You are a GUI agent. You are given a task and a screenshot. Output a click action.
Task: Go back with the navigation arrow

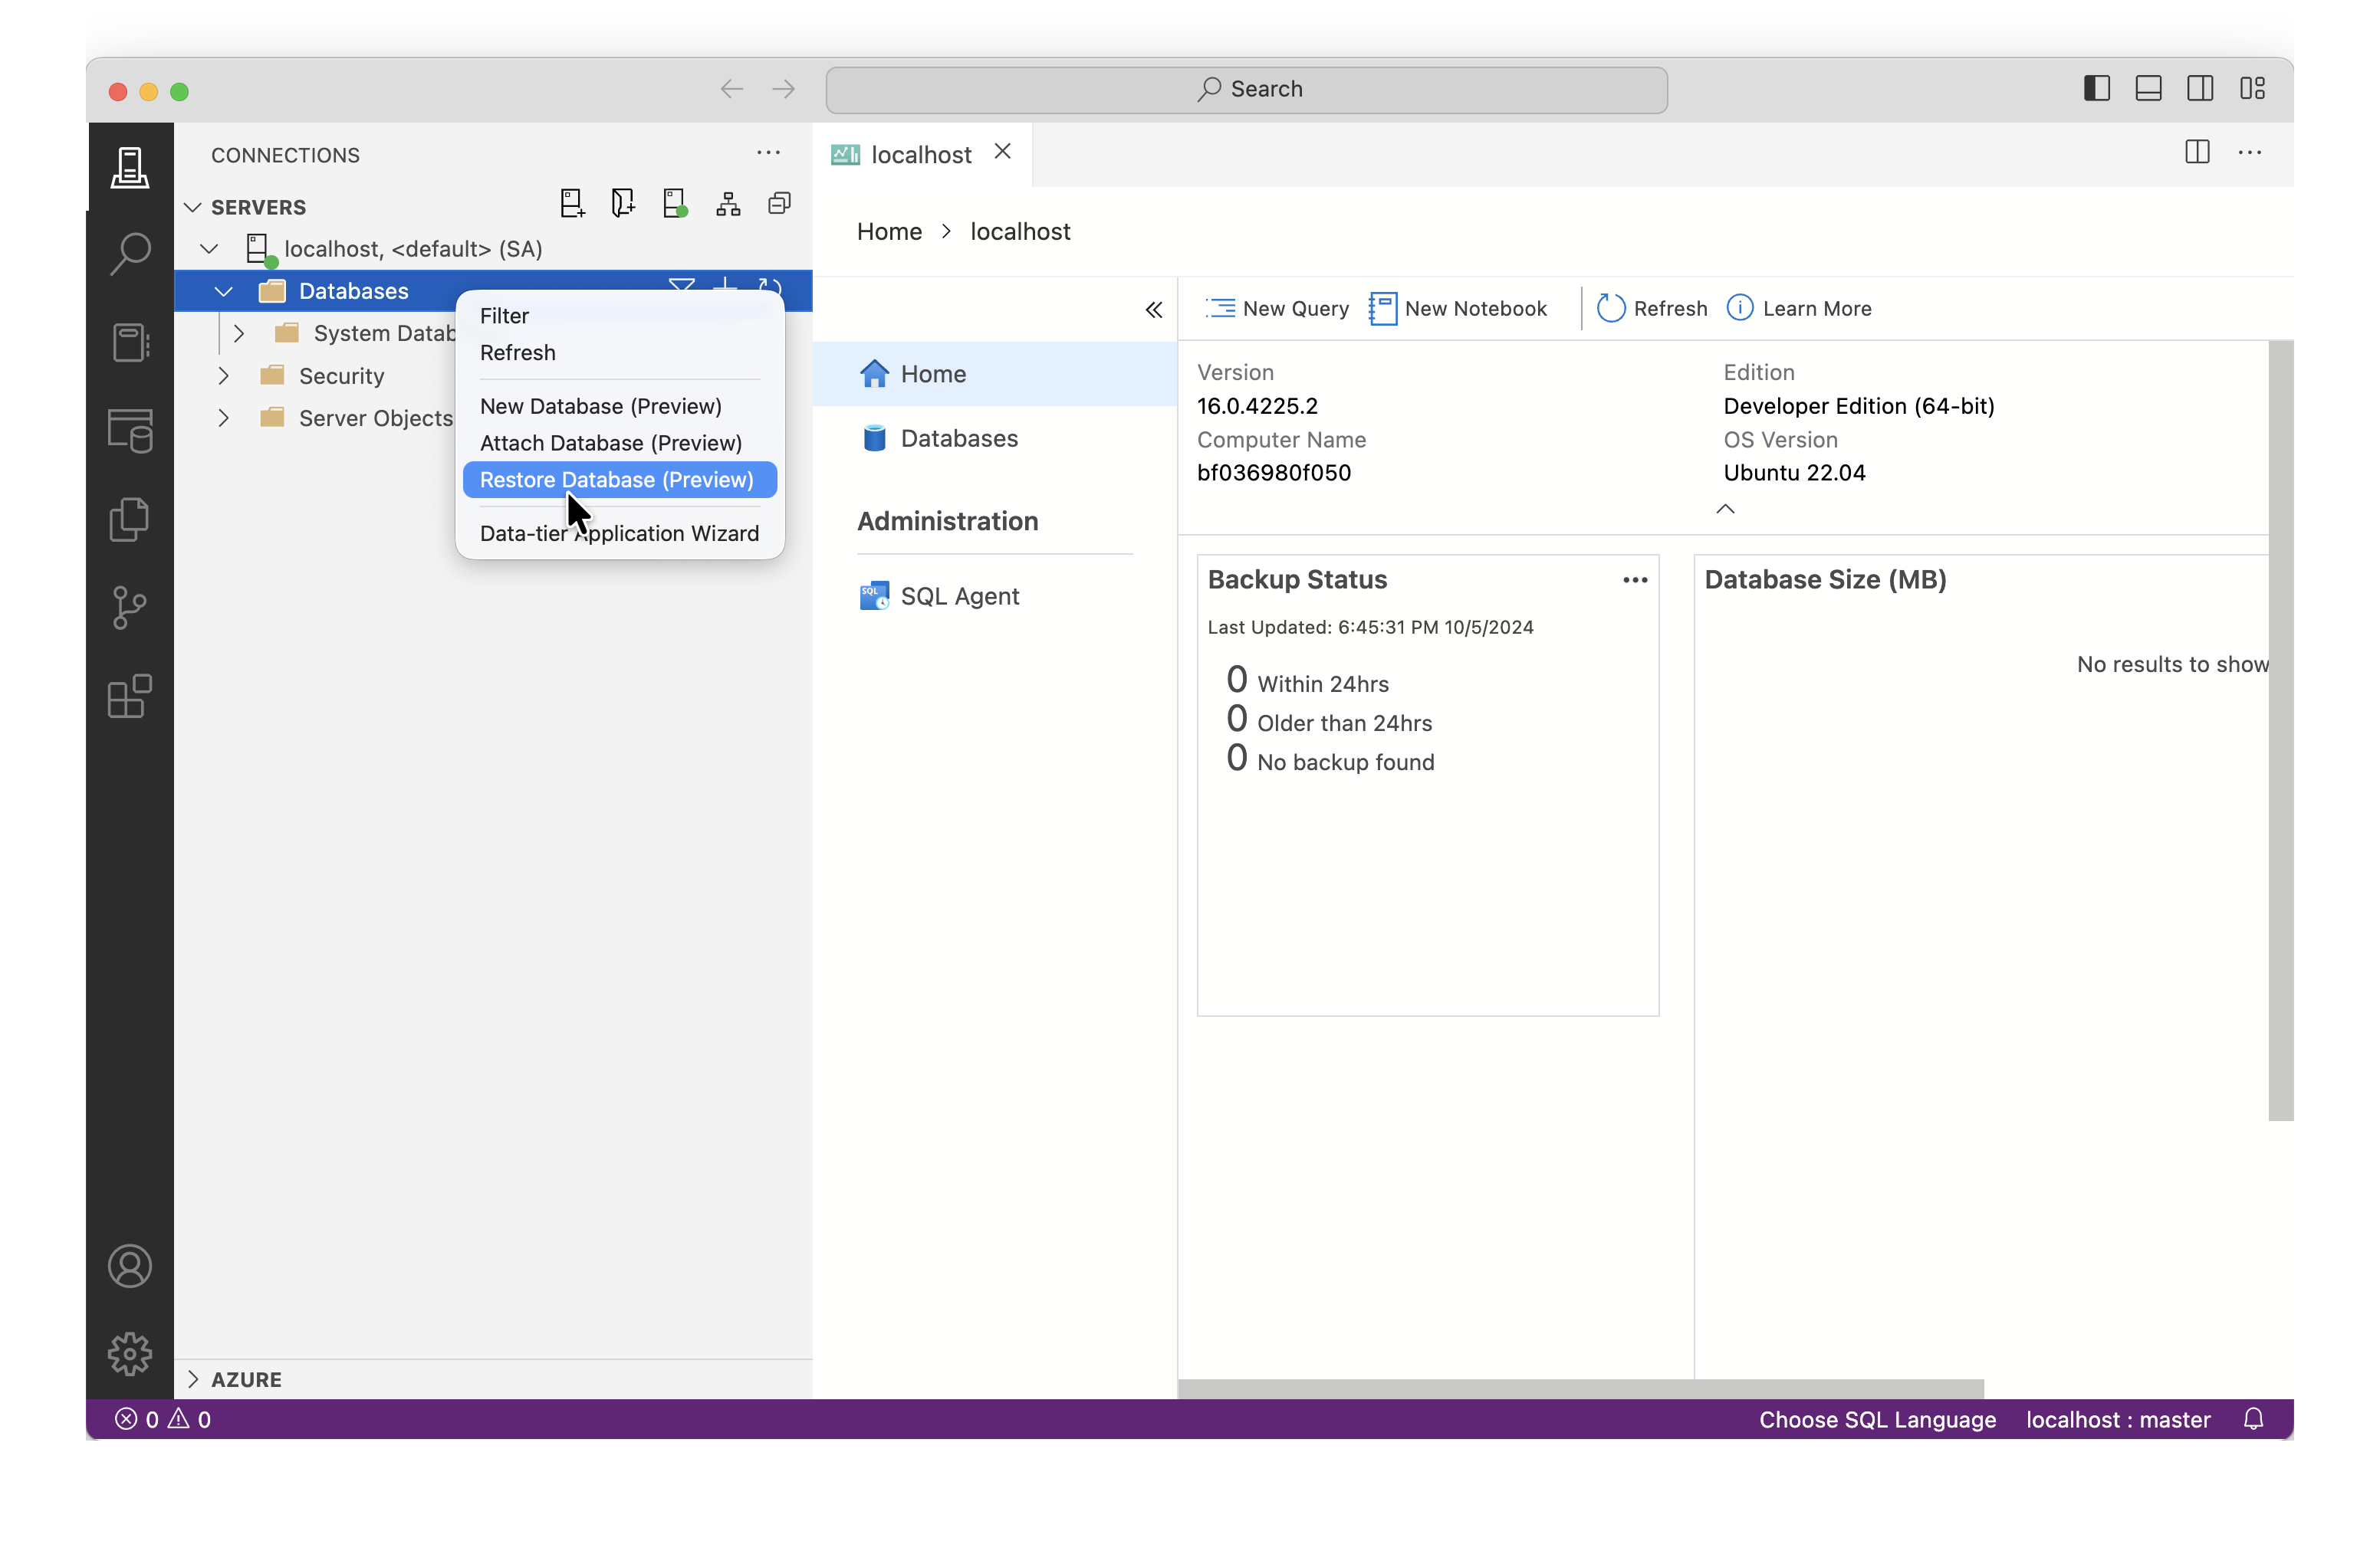pos(732,89)
